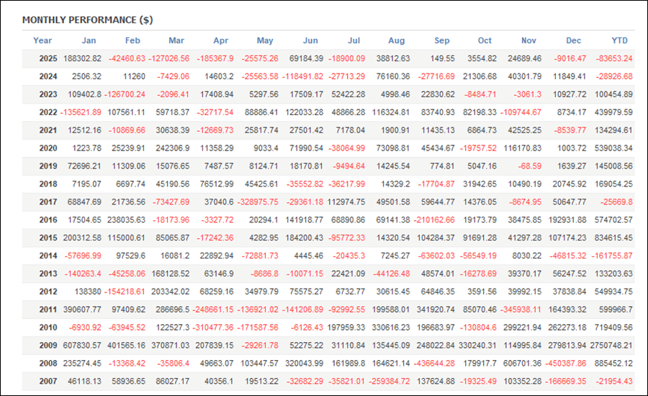Select the Feb 2024 value 11260
Screen dimensions: 648x396
(134, 76)
